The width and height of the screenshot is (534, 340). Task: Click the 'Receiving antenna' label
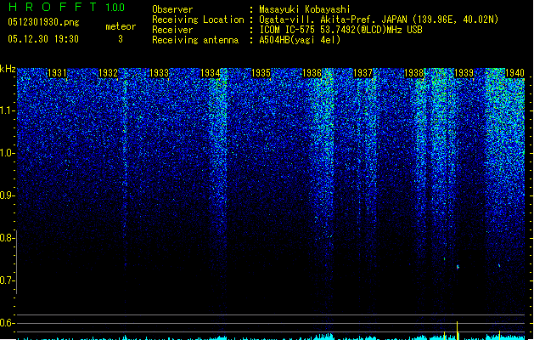[x=195, y=40]
